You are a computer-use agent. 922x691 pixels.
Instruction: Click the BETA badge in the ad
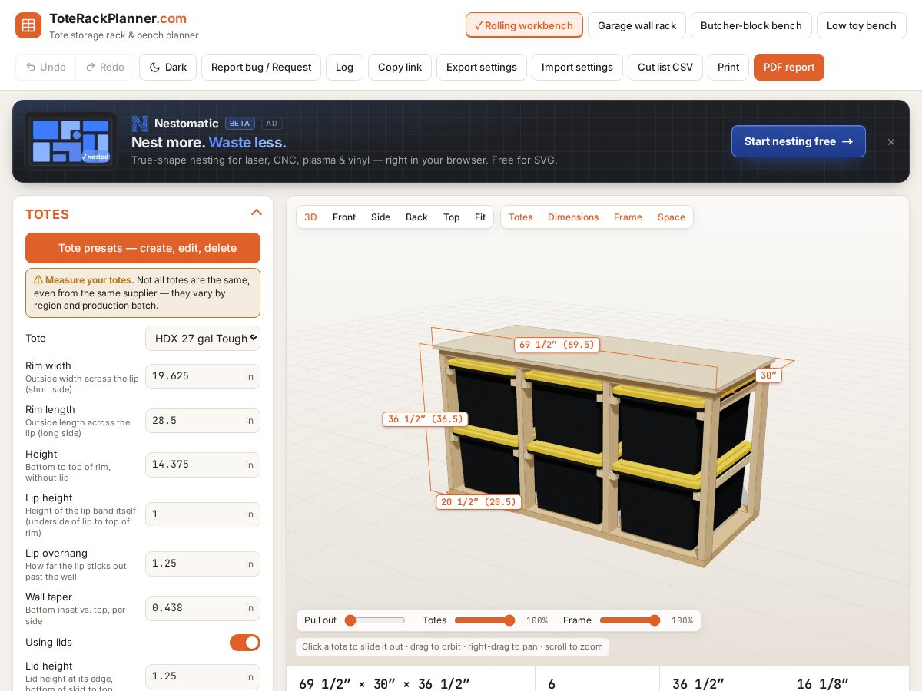pyautogui.click(x=240, y=123)
